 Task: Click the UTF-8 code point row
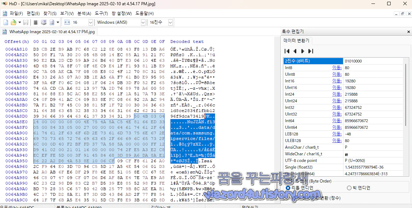343,160
